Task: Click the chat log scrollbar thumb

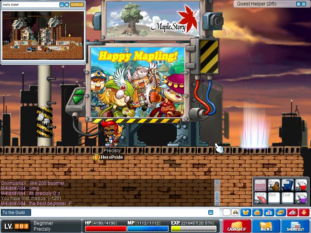Action: coord(217,196)
